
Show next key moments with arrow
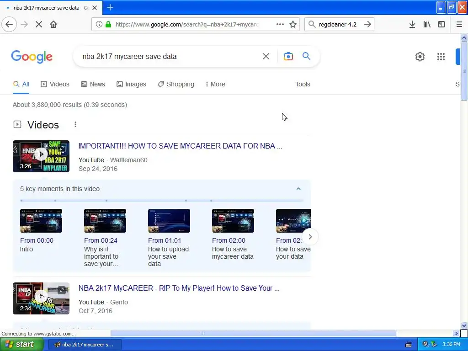coord(310,237)
